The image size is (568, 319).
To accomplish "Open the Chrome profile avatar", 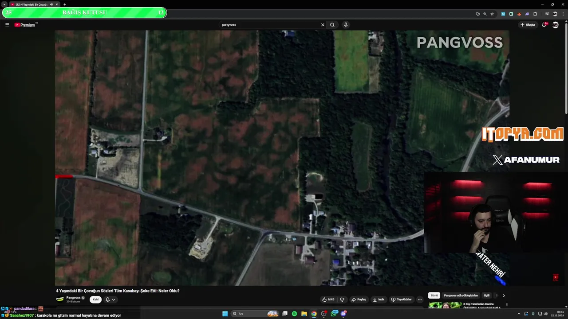I will [x=555, y=14].
